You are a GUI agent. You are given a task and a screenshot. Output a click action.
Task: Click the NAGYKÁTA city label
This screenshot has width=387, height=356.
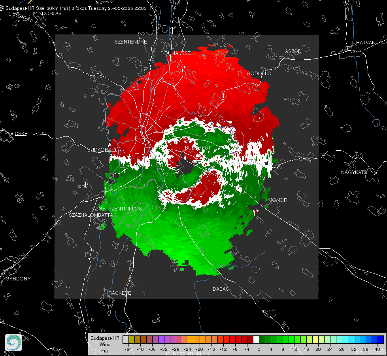[x=354, y=172]
